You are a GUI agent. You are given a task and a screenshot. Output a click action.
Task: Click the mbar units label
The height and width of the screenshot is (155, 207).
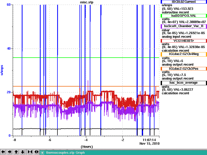click(166, 30)
